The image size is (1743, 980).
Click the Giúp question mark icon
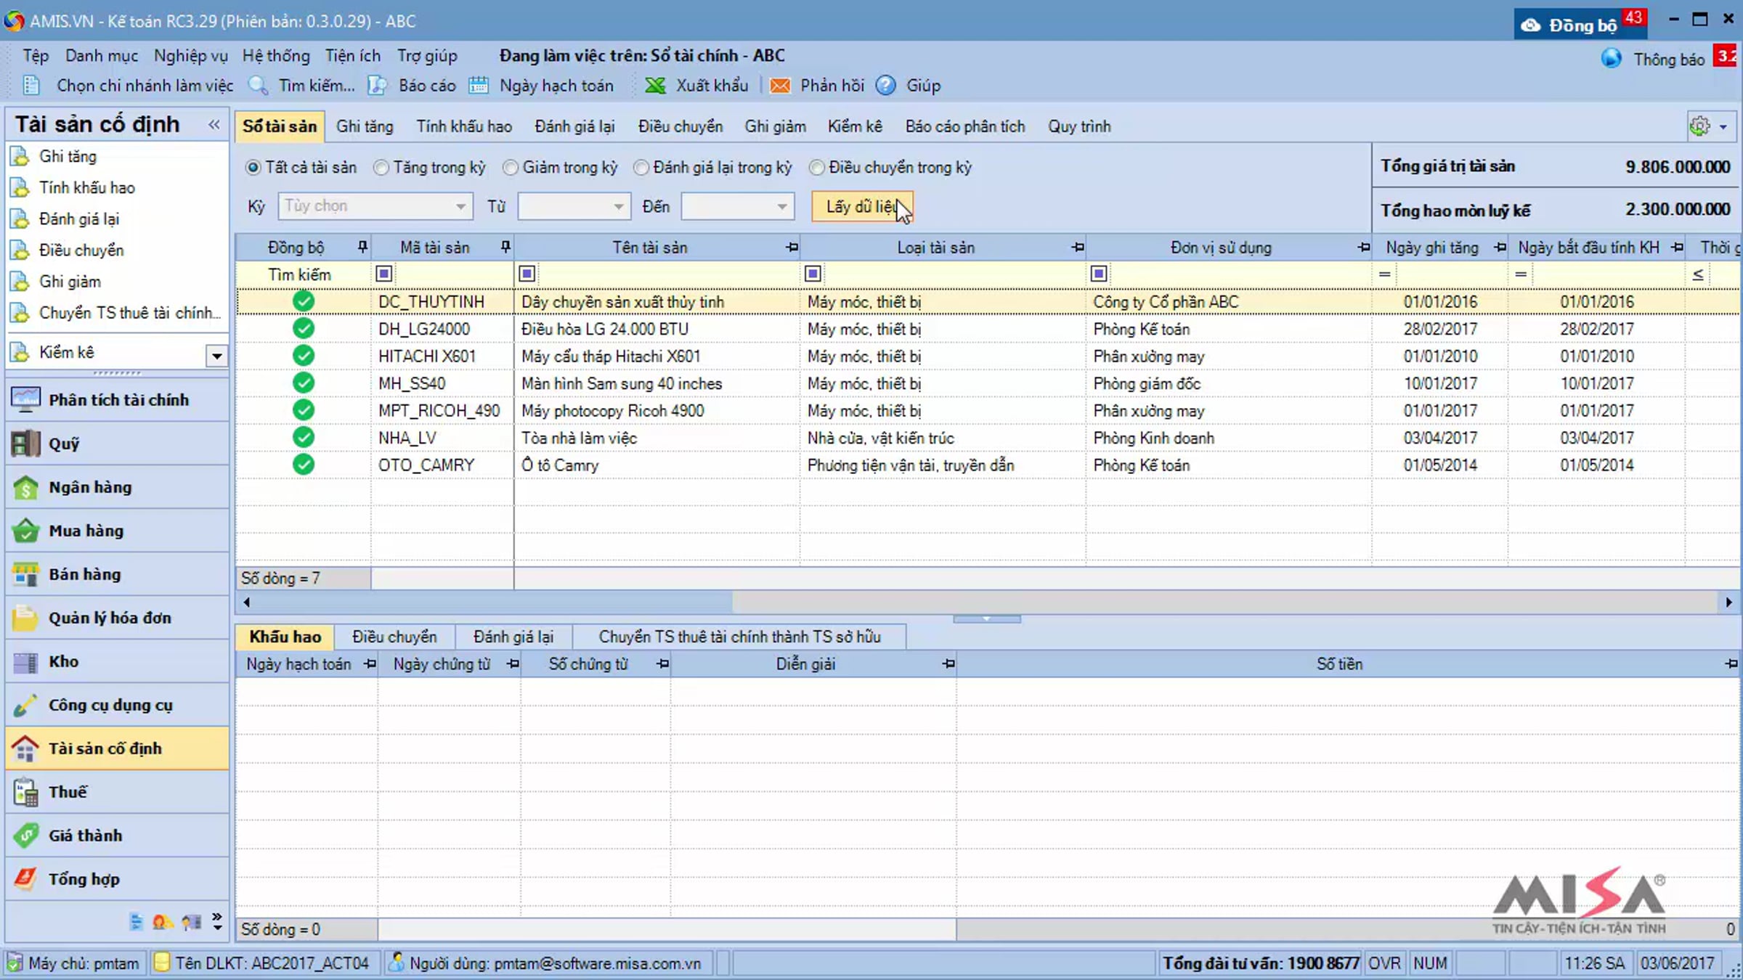(x=885, y=86)
